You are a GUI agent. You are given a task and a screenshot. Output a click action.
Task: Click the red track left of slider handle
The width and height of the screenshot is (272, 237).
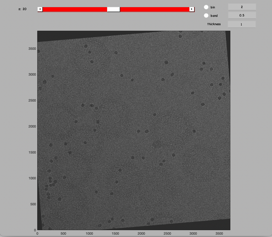(75, 9)
